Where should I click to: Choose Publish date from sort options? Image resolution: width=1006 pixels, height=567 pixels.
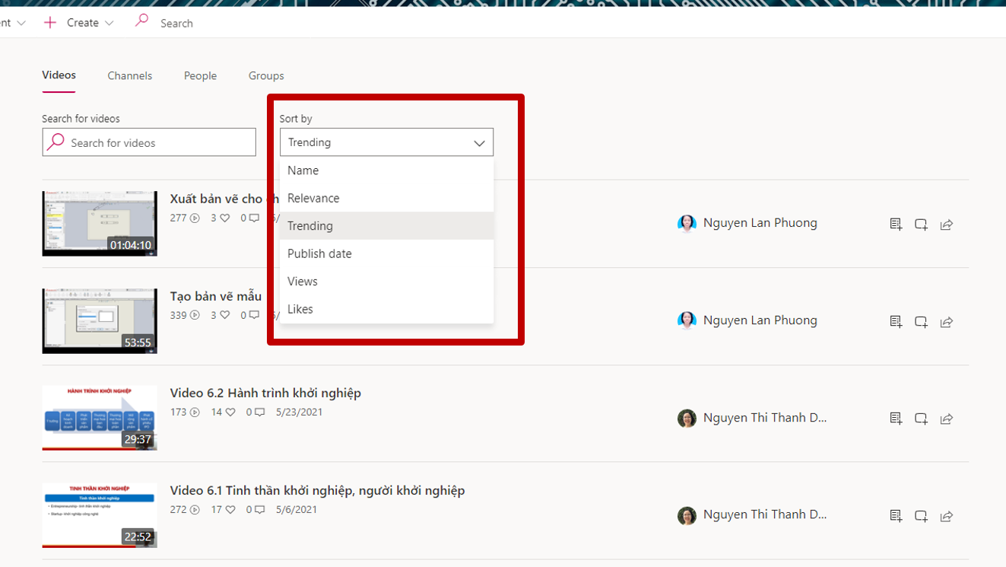click(x=319, y=253)
